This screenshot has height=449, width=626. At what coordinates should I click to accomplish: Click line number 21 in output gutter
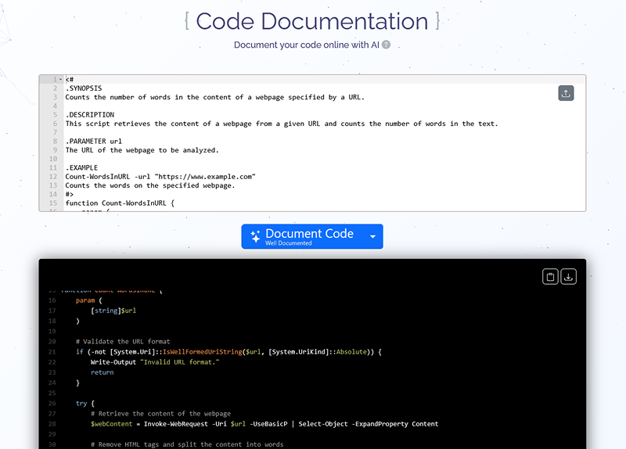[52, 352]
